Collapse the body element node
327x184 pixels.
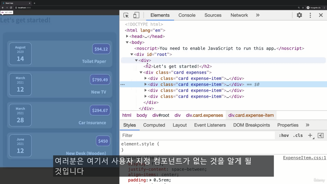pyautogui.click(x=127, y=42)
